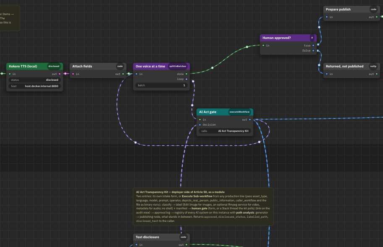Click the 'if' badge on Human approved?
This screenshot has height=247, width=383.
[312, 38]
